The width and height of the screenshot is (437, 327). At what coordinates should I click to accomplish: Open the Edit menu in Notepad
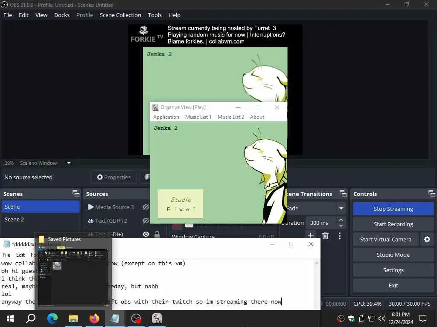(20, 255)
